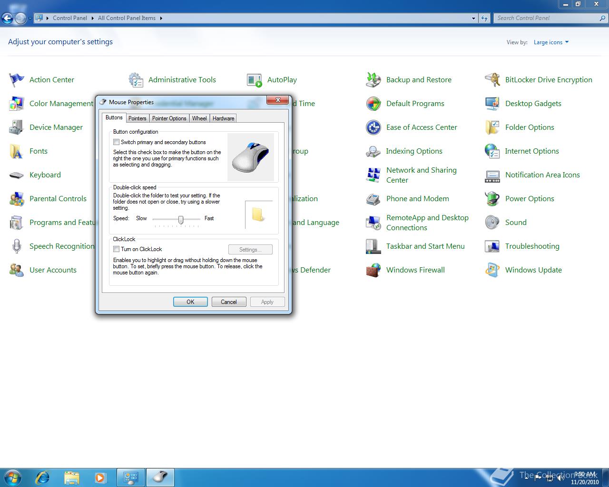Click Device Manager icon
609x487 pixels.
pos(17,127)
